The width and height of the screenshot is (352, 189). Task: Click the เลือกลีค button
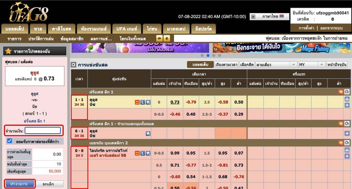(x=247, y=65)
